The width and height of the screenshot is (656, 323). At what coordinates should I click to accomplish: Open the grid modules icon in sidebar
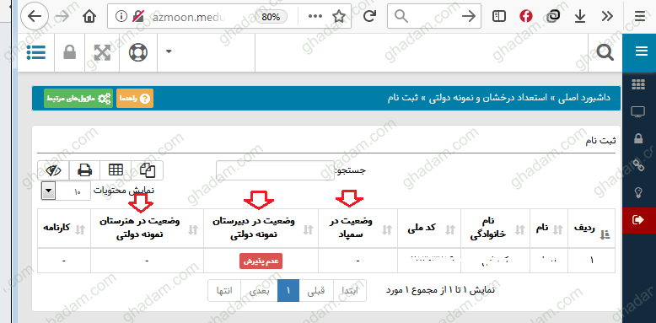(638, 84)
